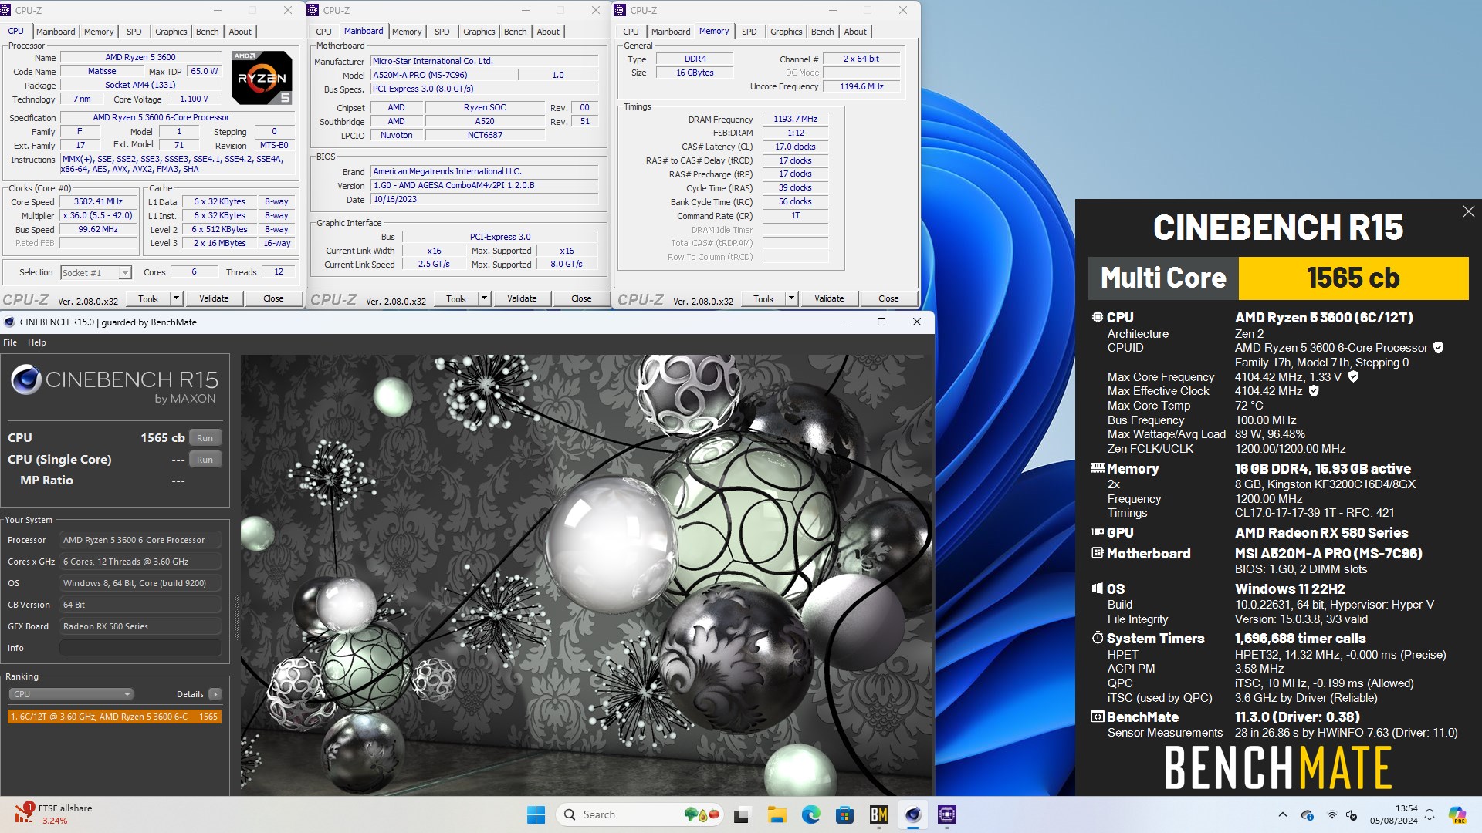Click the Info input field in Cinebench
The image size is (1482, 833).
140,648
